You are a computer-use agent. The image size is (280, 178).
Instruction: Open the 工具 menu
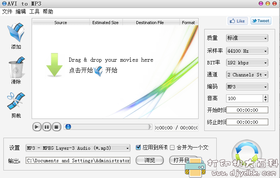[x=34, y=12]
